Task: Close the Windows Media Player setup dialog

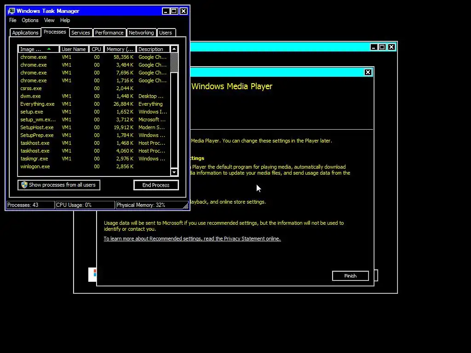Action: click(368, 72)
